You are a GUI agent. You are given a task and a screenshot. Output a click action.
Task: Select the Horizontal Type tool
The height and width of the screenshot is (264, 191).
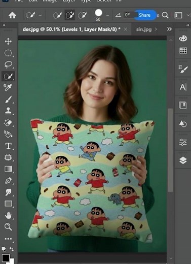click(9, 146)
